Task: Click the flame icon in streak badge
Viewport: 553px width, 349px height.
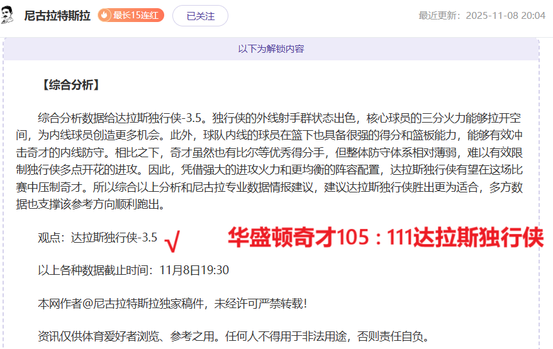Action: point(106,16)
